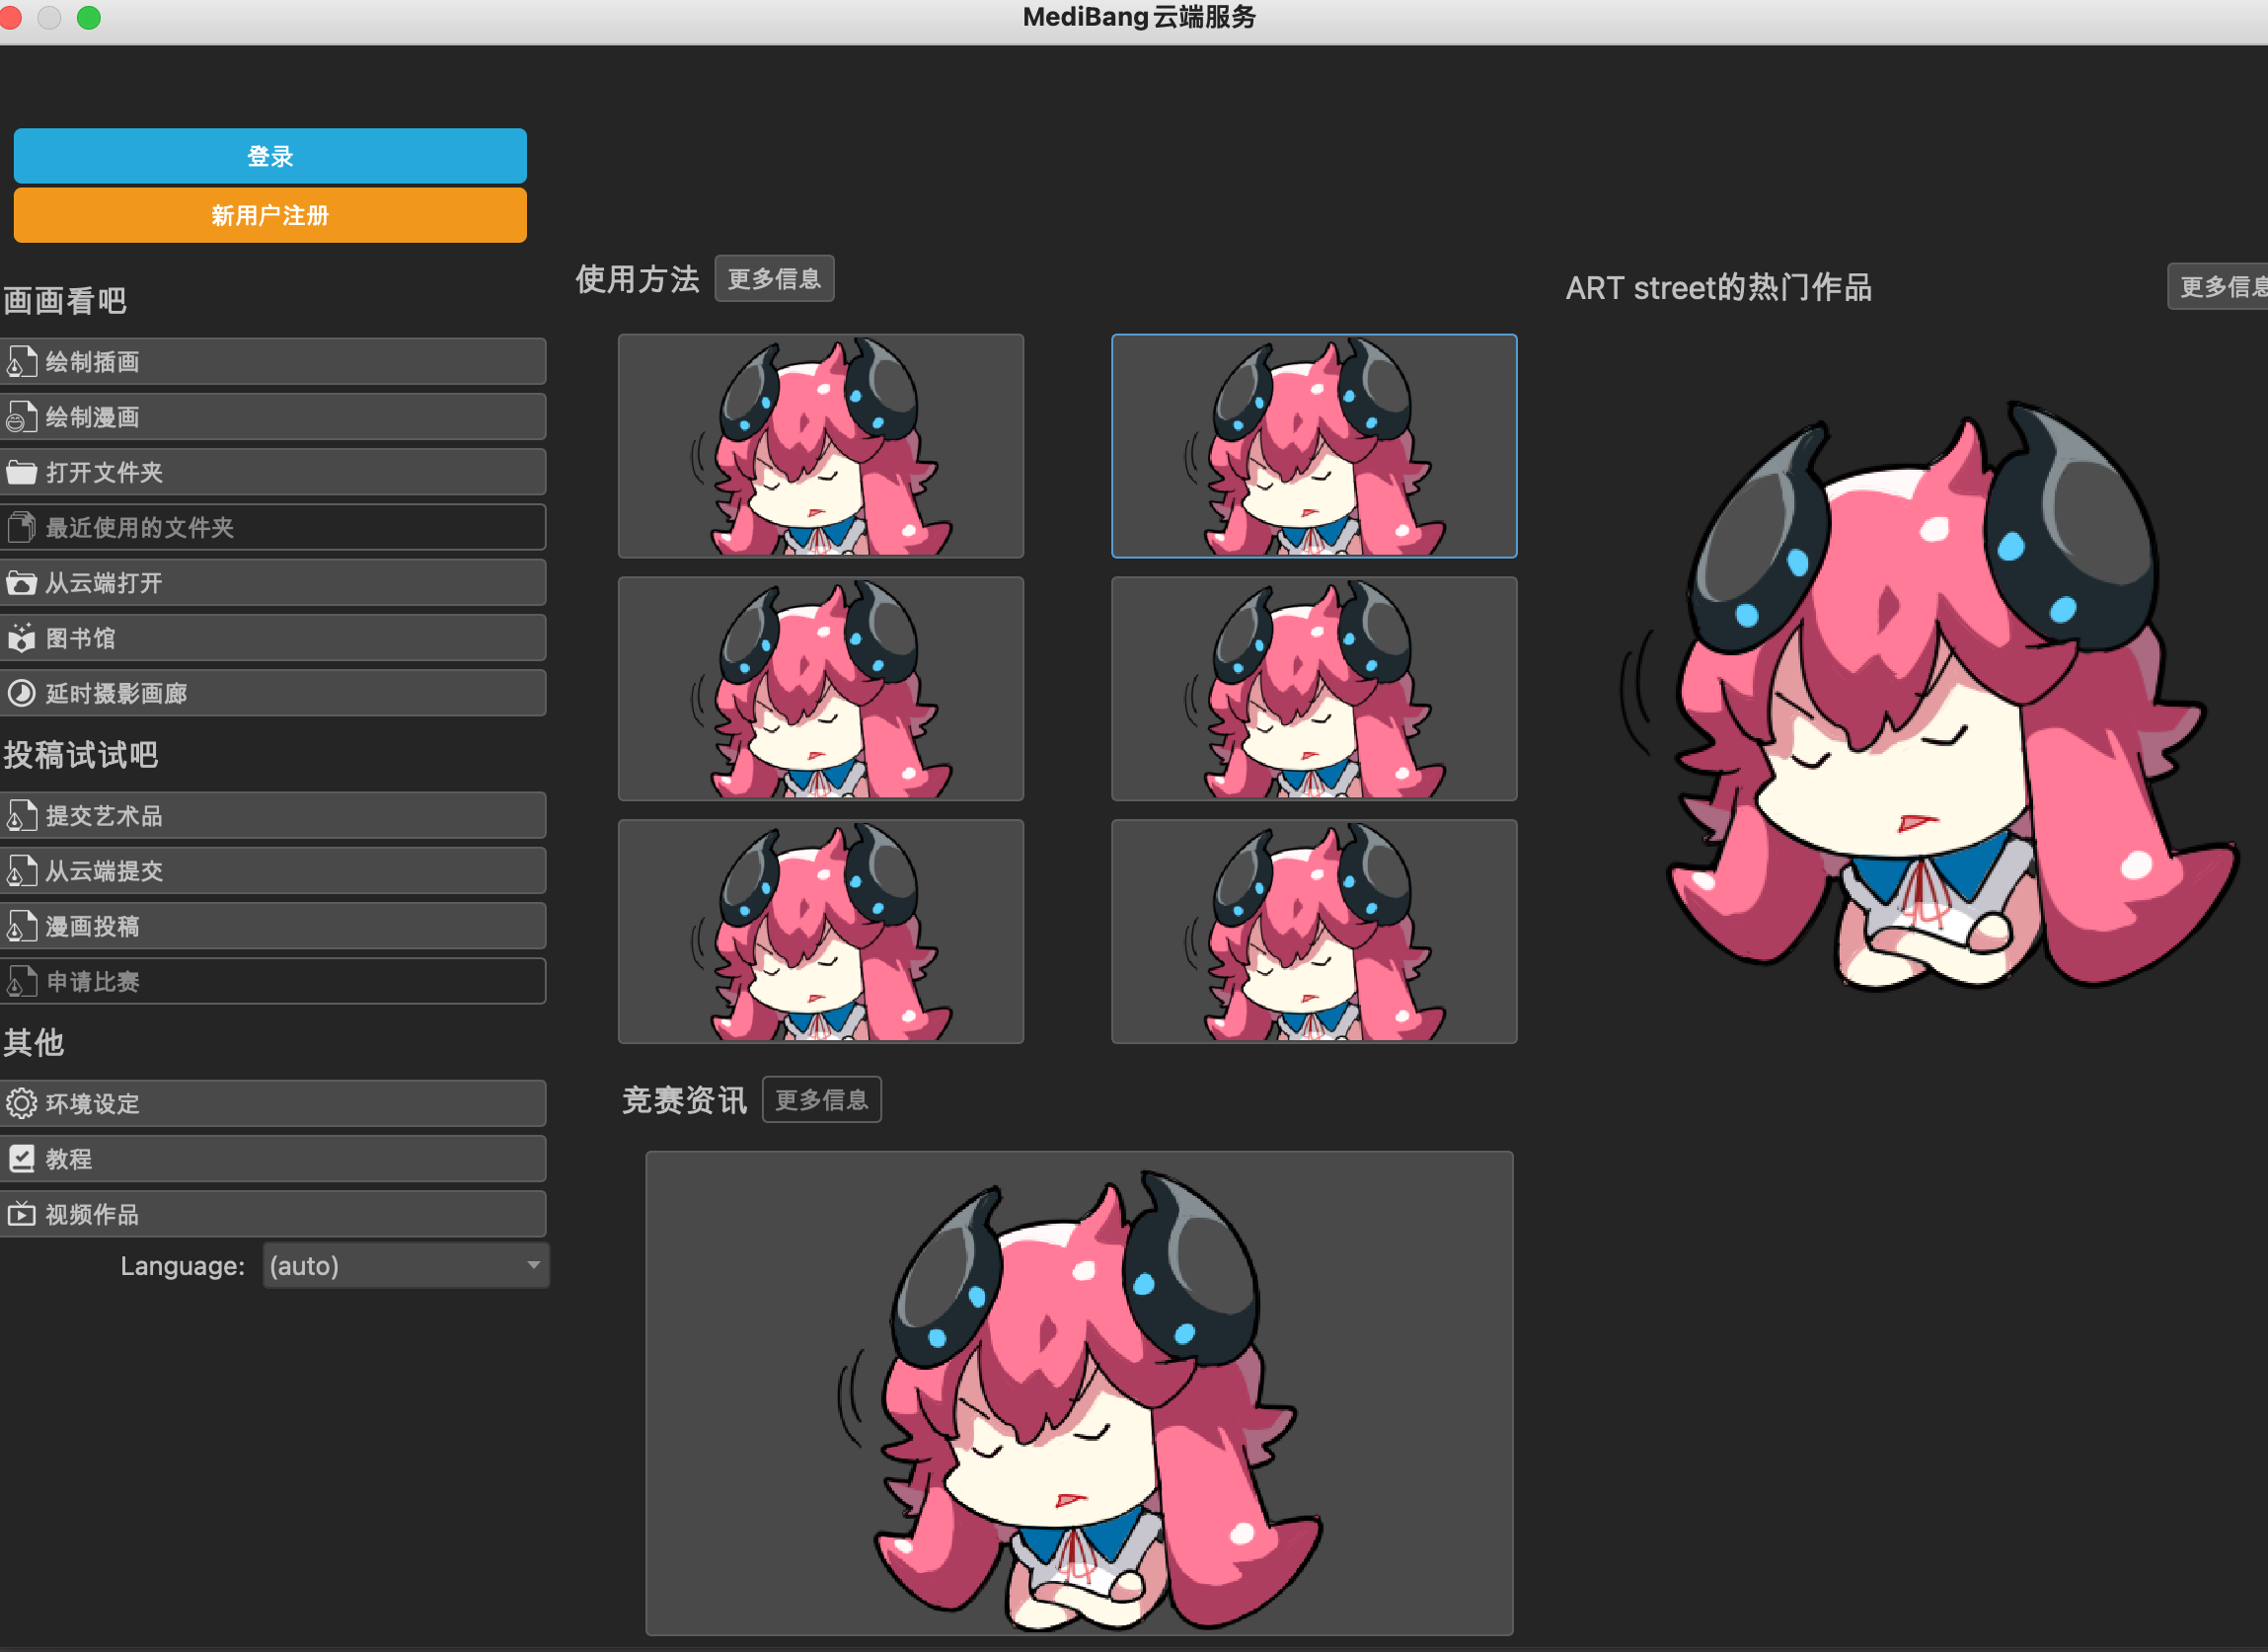Click the 绘制漫画 comic page icon
The height and width of the screenshot is (1652, 2268).
(x=21, y=417)
